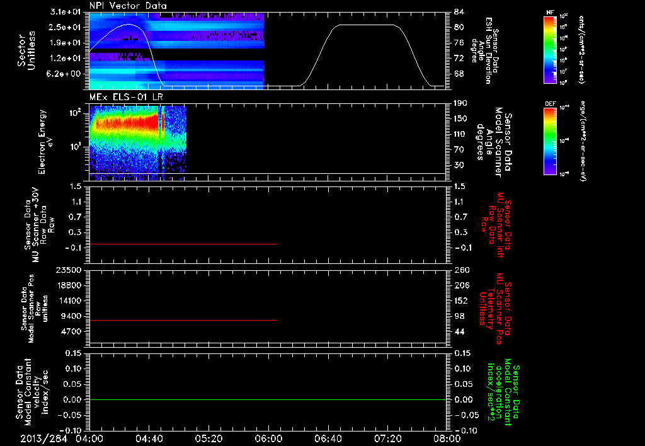Image resolution: width=645 pixels, height=446 pixels.
Task: Click the green zero line in velocity panel
Action: click(x=267, y=399)
